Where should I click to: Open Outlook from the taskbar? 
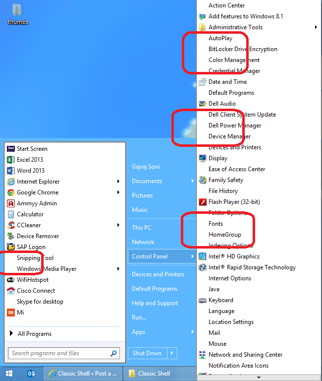point(31,374)
